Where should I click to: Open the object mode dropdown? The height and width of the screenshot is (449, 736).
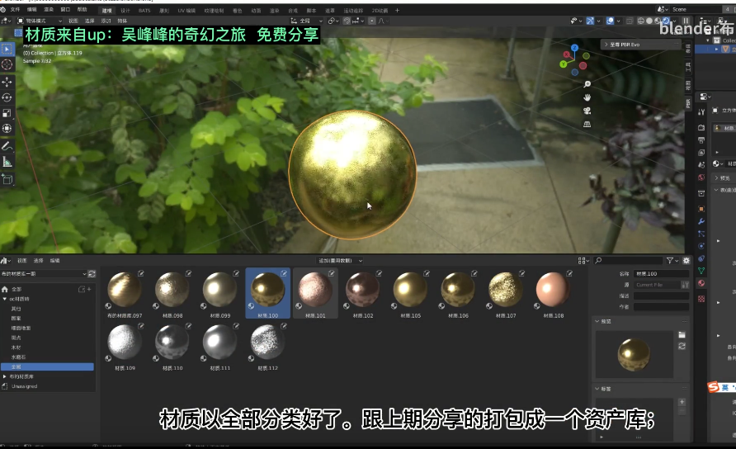click(x=40, y=21)
